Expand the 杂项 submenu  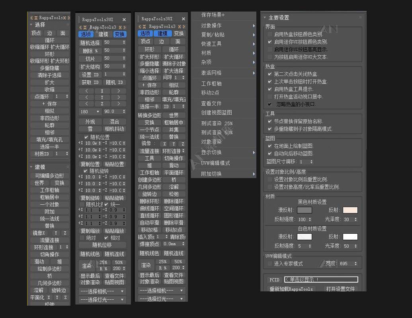[x=254, y=62]
